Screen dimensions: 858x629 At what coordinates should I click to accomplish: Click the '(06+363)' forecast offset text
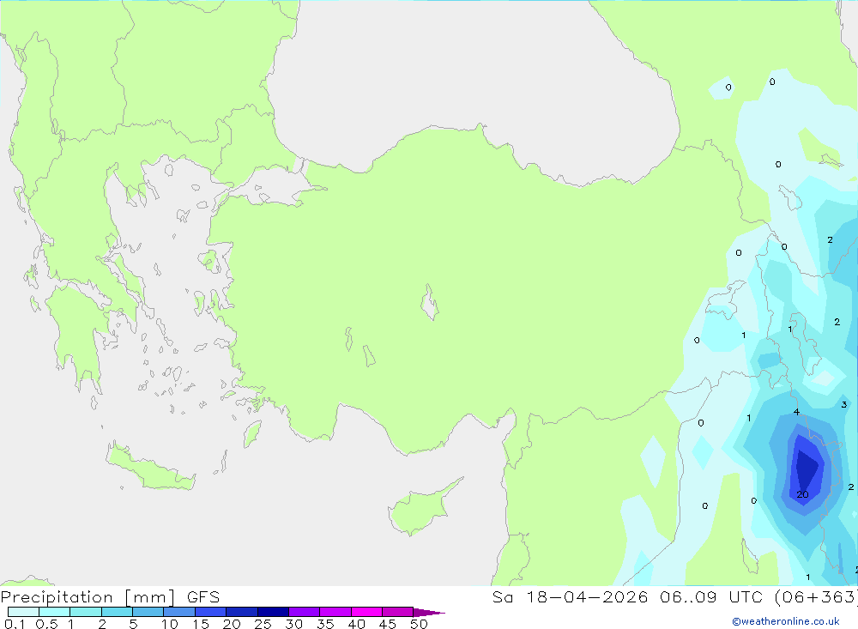(x=816, y=597)
